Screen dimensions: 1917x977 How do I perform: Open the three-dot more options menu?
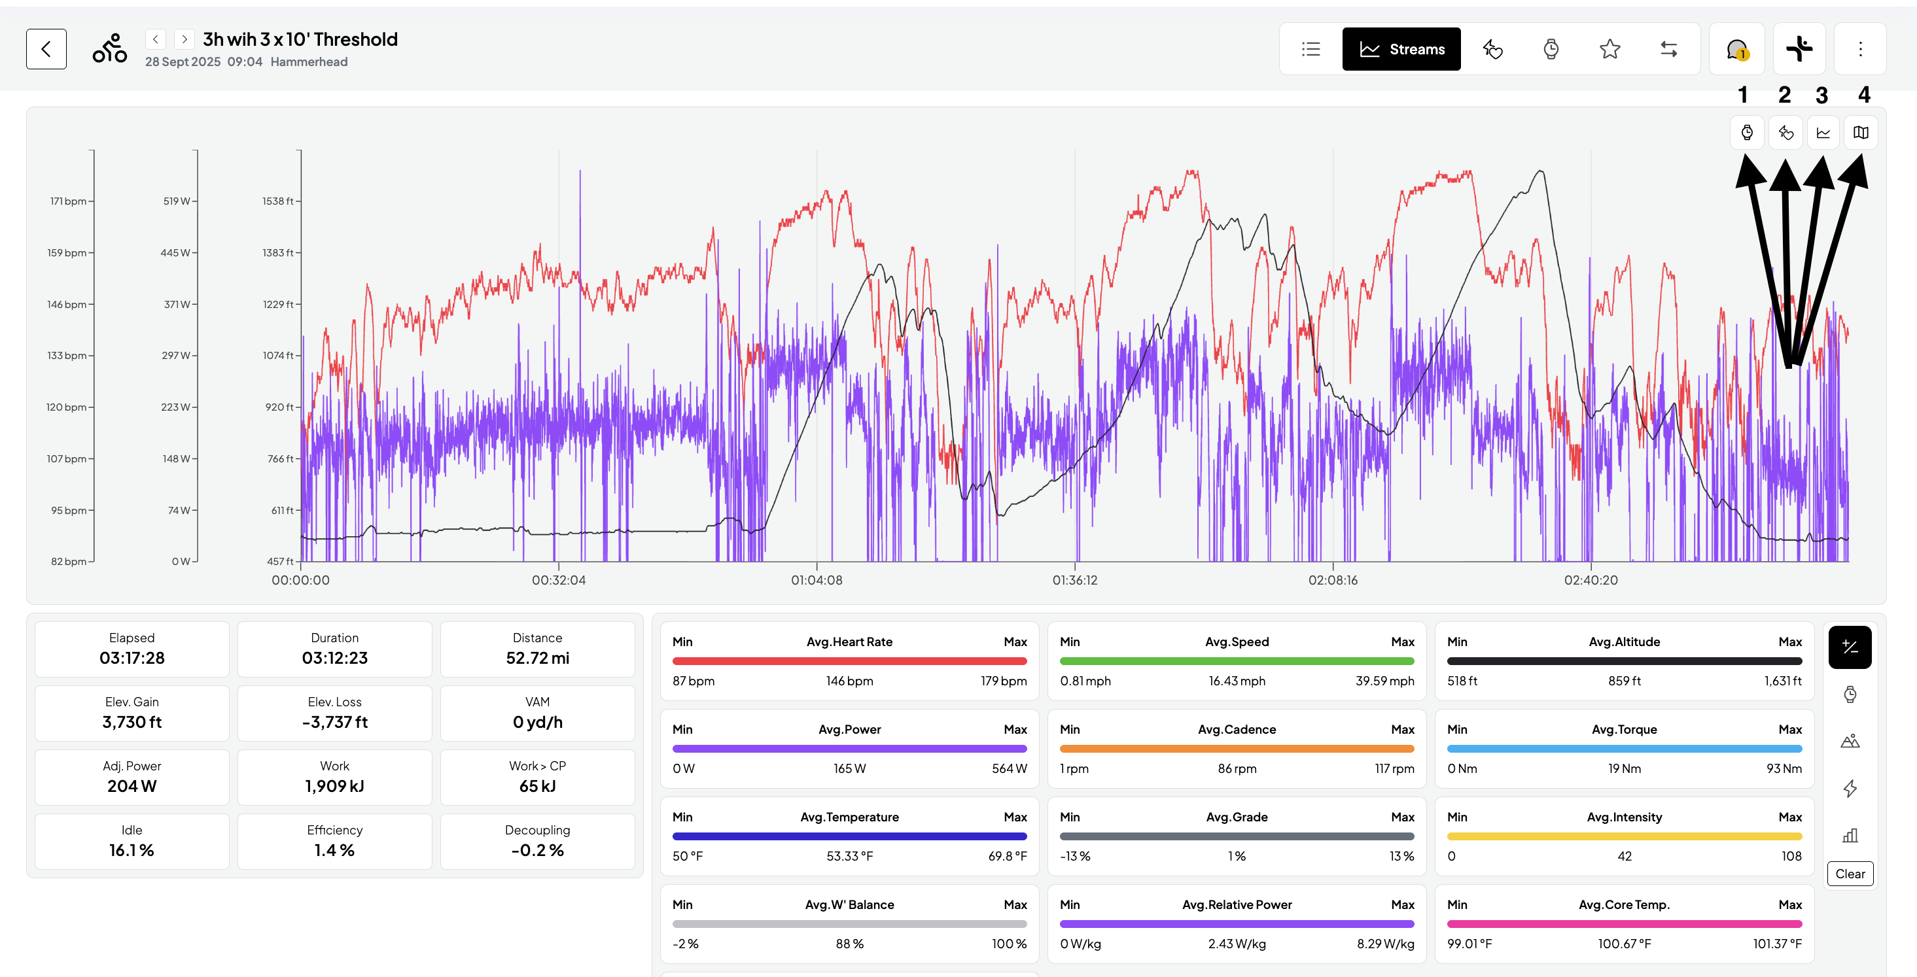click(x=1859, y=49)
